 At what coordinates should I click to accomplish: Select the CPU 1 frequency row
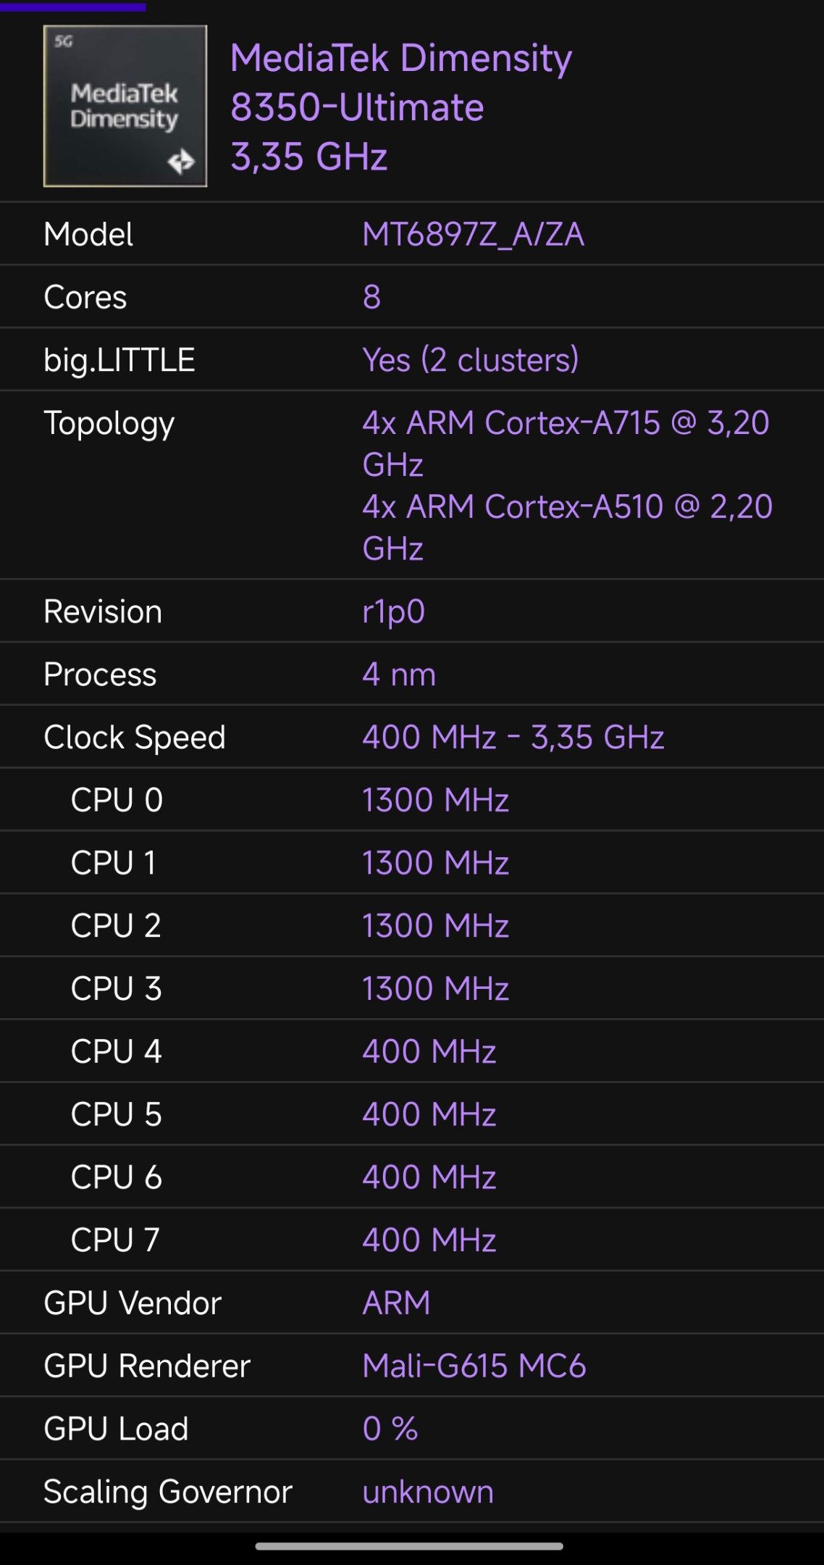pyautogui.click(x=412, y=863)
